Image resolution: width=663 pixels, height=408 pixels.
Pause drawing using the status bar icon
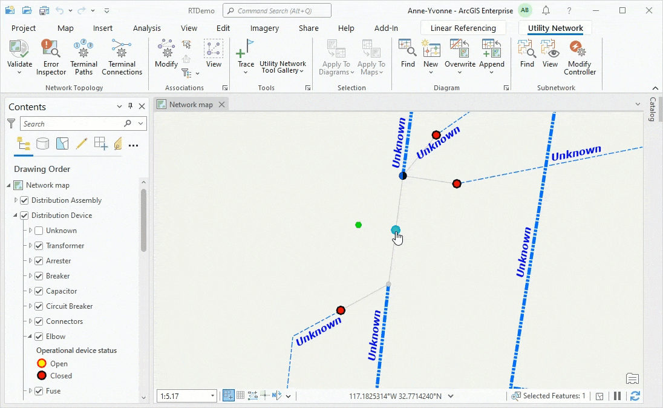tap(618, 396)
